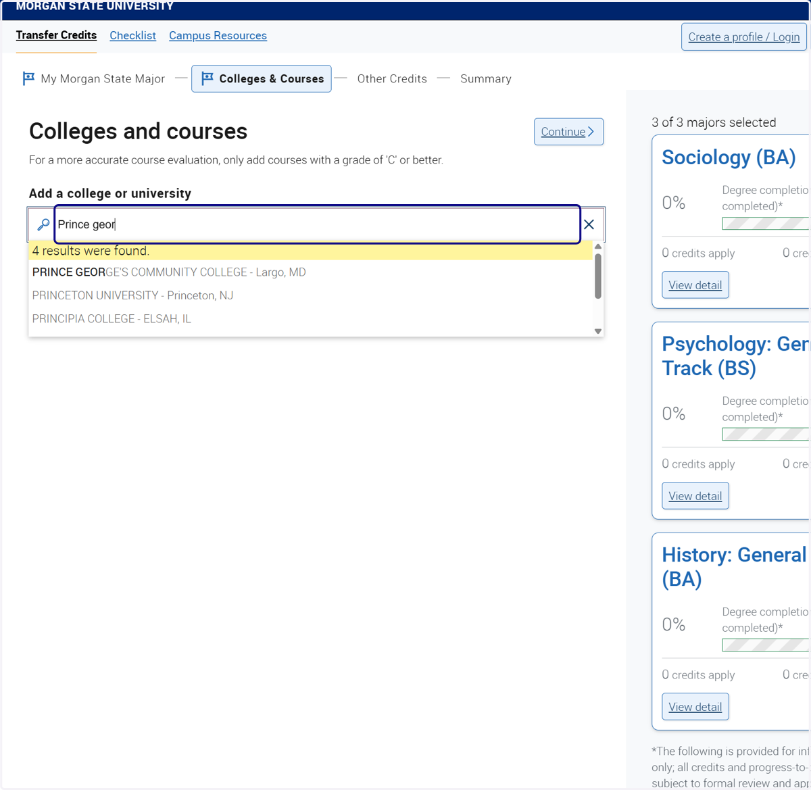Open the Campus Resources tab

pos(218,36)
